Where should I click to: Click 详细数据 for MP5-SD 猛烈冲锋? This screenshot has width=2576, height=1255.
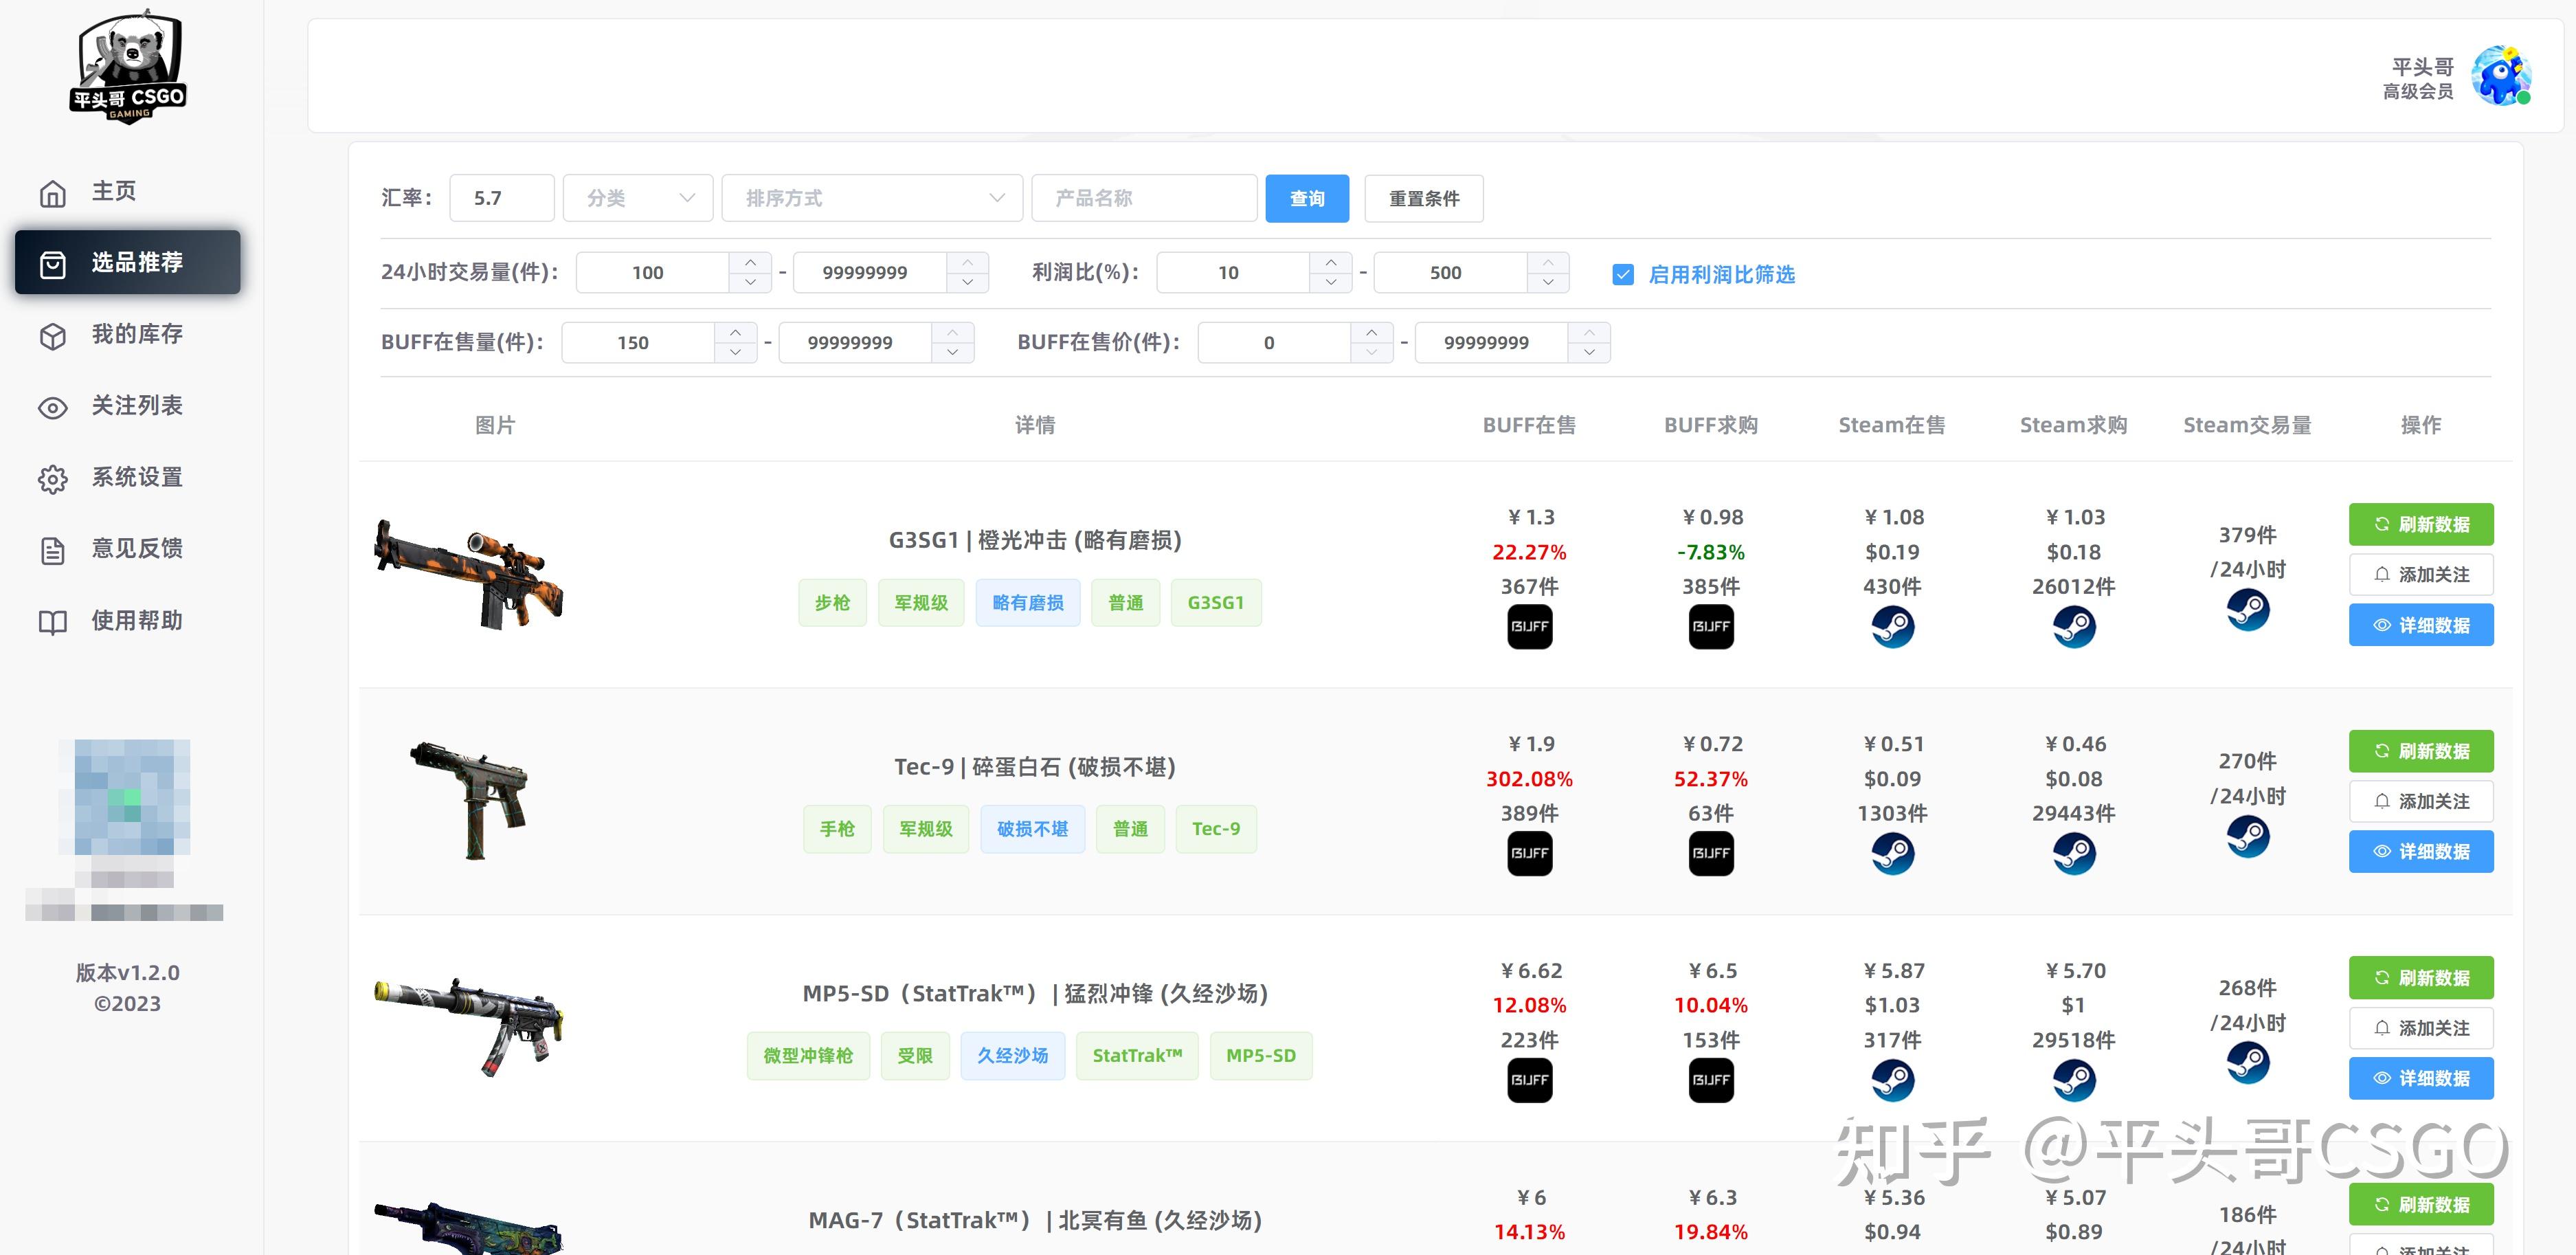tap(2421, 1078)
